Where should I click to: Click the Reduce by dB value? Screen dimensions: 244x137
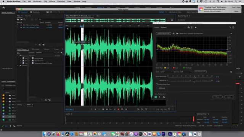click(x=218, y=81)
